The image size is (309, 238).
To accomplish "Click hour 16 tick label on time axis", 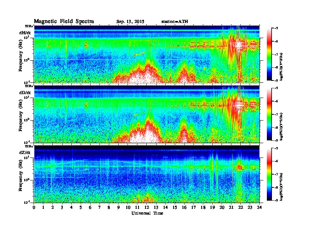I will pos(184,208).
